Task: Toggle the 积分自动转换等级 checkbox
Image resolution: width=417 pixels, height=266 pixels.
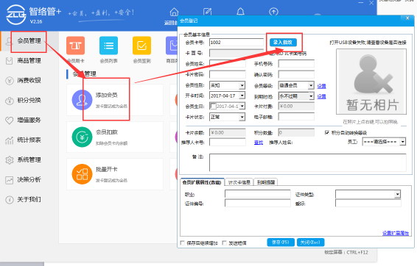Action: (x=327, y=132)
